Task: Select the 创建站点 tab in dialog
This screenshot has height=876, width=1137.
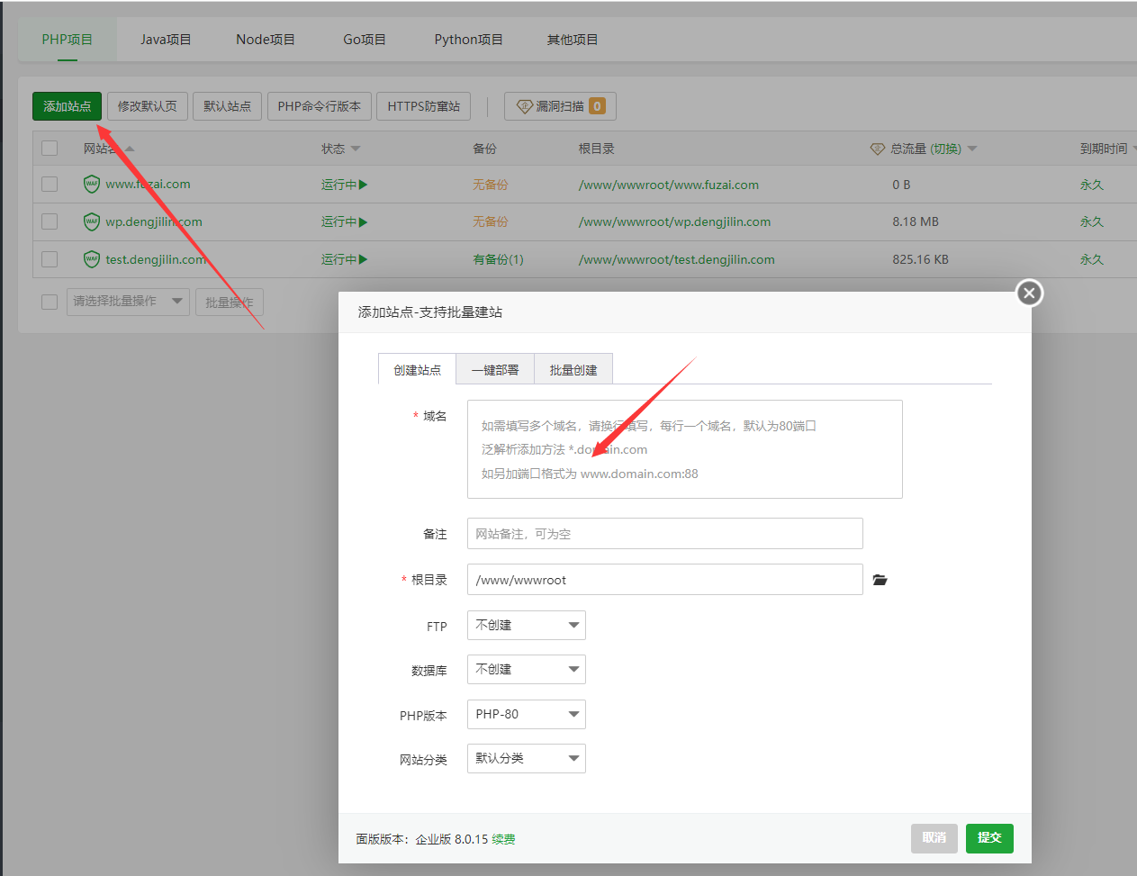Action: click(418, 369)
